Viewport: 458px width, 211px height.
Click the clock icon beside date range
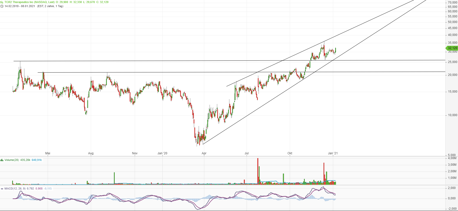pos(2,6)
